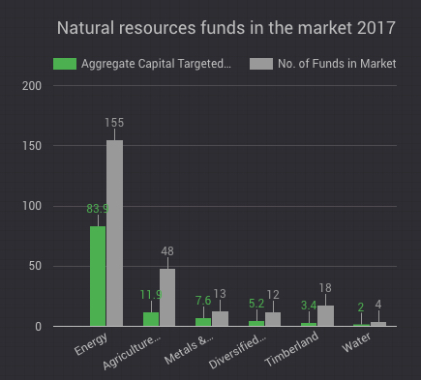421x380 pixels.
Task: Click the data label '7.6'
Action: (x=203, y=301)
